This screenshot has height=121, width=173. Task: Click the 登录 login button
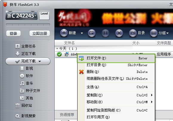click(x=13, y=33)
